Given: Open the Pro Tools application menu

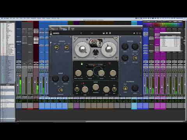Looking at the screenshot, I should (x=6, y=18).
